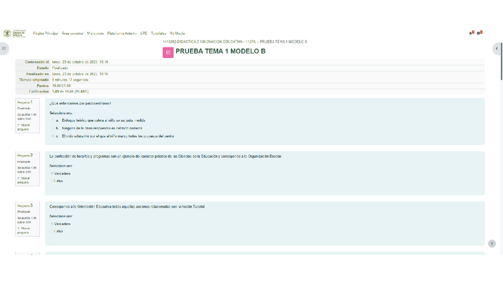
Task: Open the LPD menu item
Action: click(144, 33)
